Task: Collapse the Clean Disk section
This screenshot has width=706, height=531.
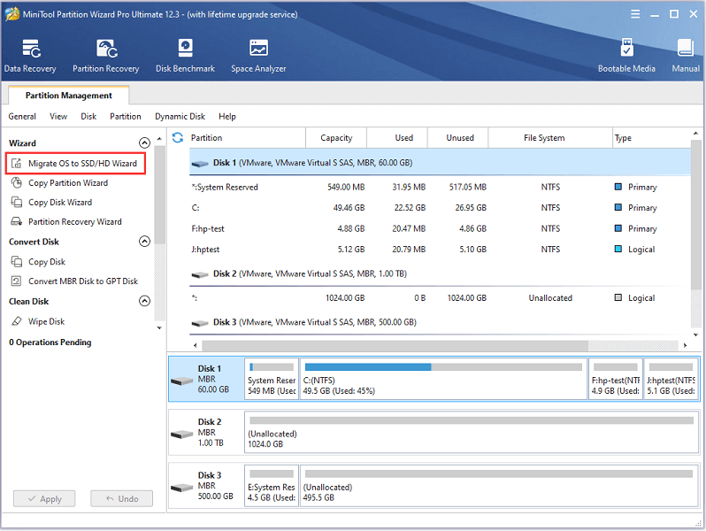Action: (x=145, y=302)
